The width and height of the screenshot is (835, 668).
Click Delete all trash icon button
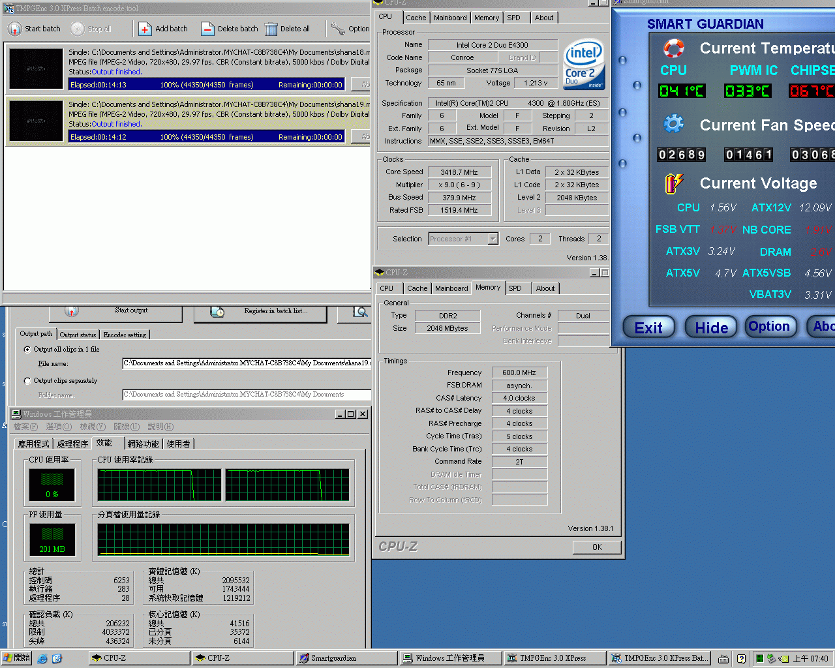click(x=287, y=29)
